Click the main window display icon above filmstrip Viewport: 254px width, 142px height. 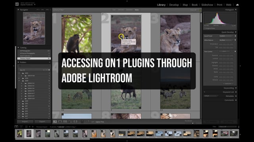(16, 127)
